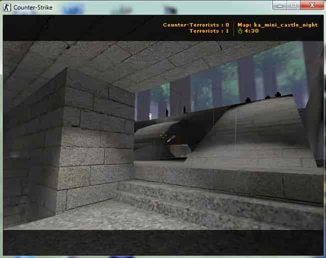Click the Counter-Strike window title text

click(x=33, y=8)
